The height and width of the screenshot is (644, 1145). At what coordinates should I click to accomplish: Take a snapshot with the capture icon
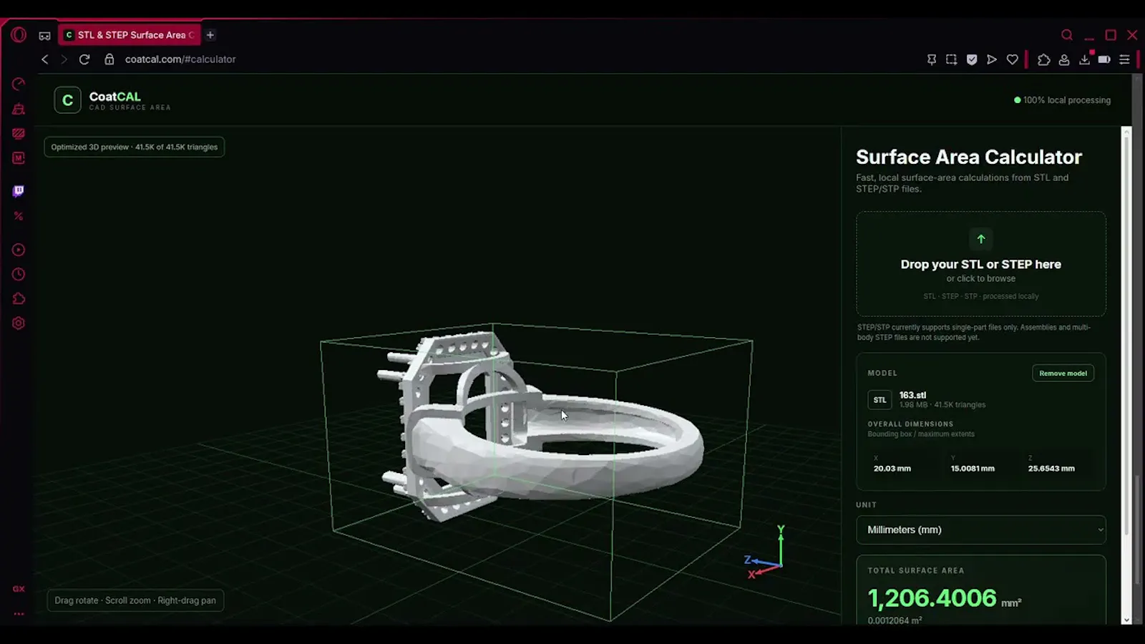[x=951, y=59]
